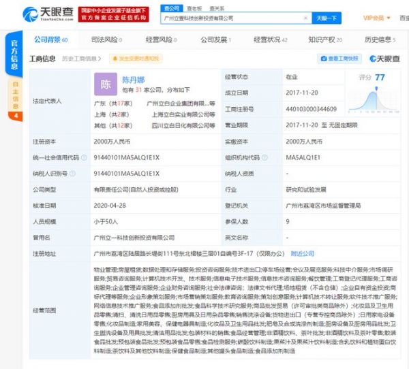Open the 陈丹娜 profile link
The height and width of the screenshot is (369, 409).
tap(134, 80)
